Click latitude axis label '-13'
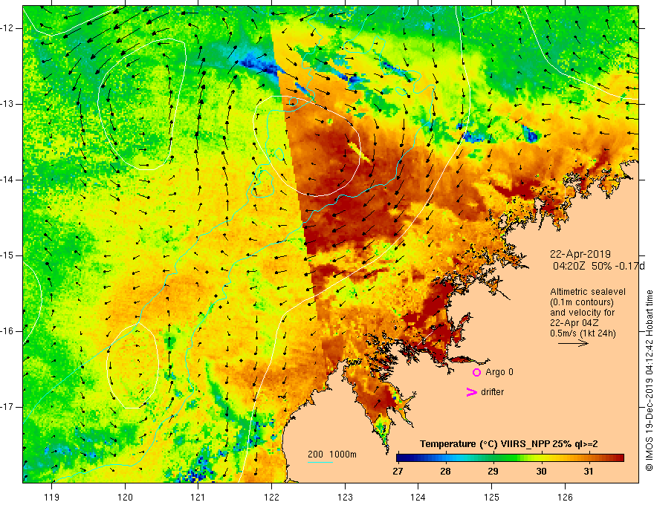The height and width of the screenshot is (505, 654). (x=7, y=104)
